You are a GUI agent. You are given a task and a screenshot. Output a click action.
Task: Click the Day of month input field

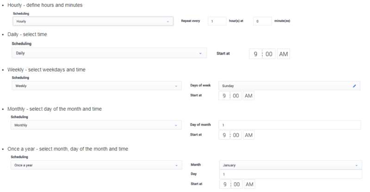[290, 125]
